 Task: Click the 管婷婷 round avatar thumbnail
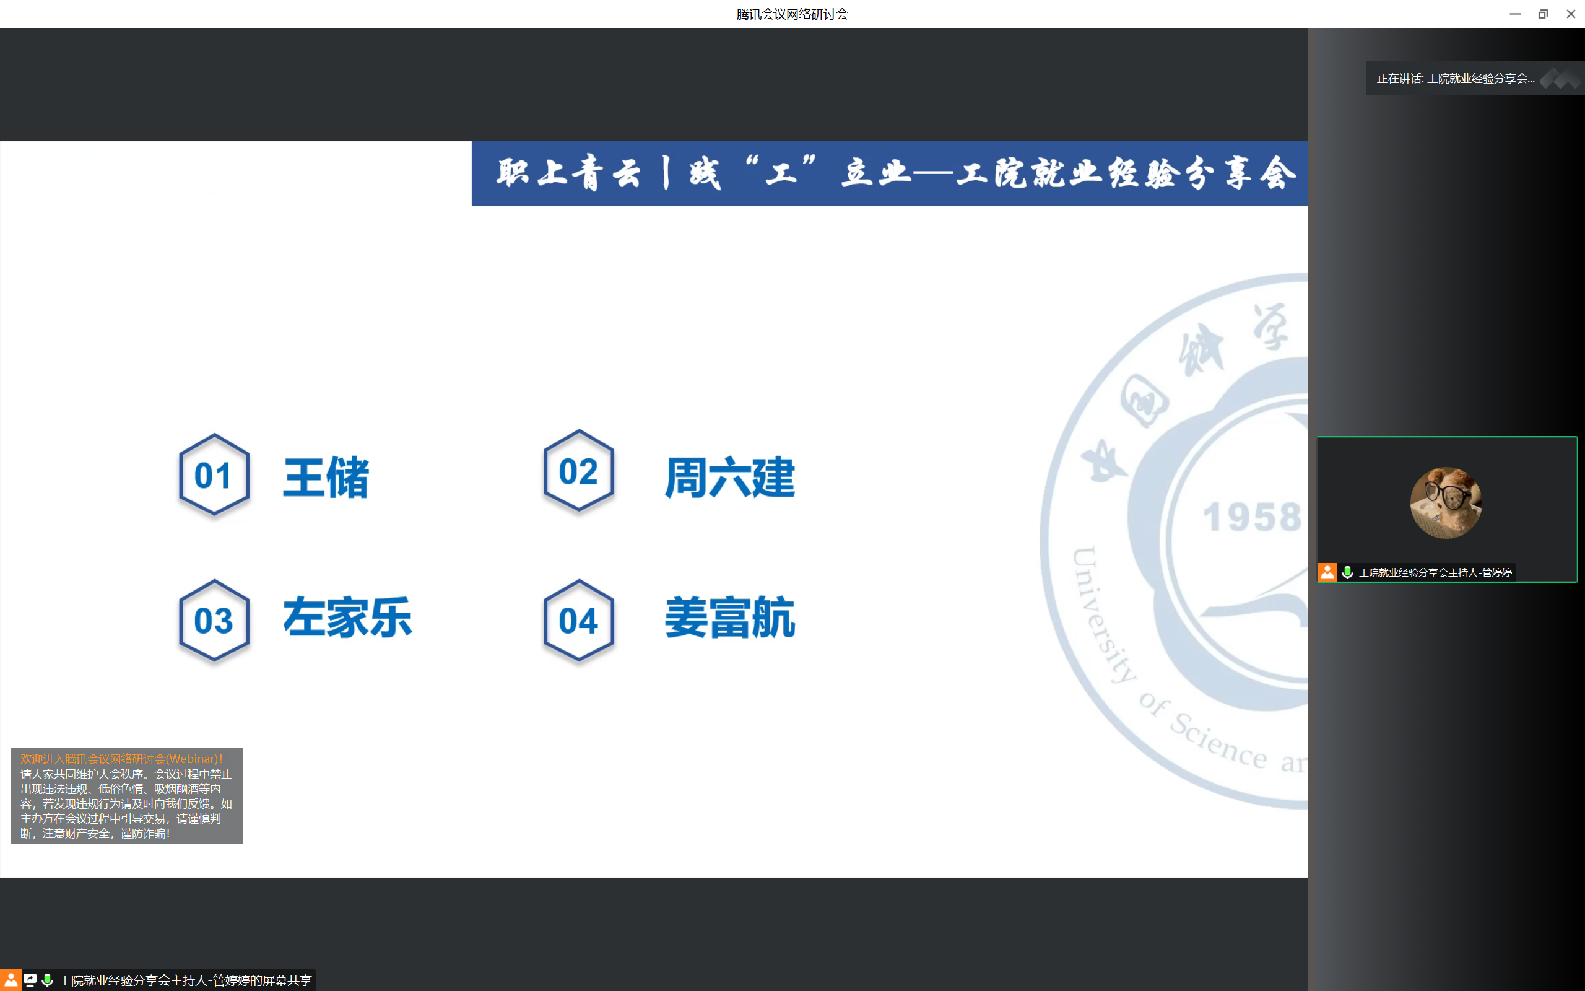pyautogui.click(x=1446, y=503)
